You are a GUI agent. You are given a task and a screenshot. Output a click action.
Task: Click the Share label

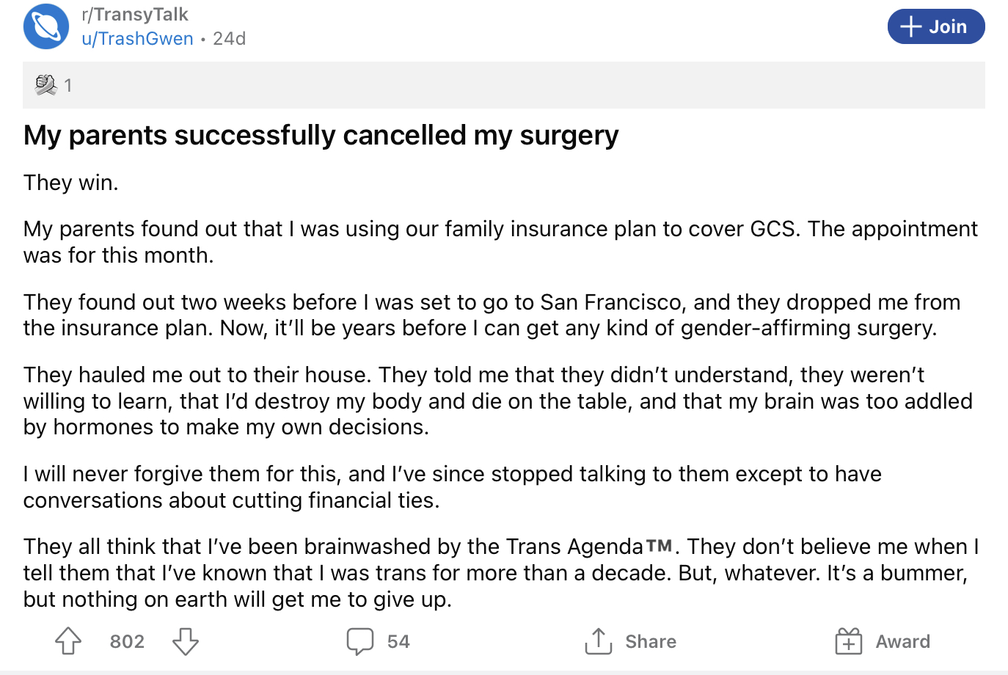pos(651,641)
